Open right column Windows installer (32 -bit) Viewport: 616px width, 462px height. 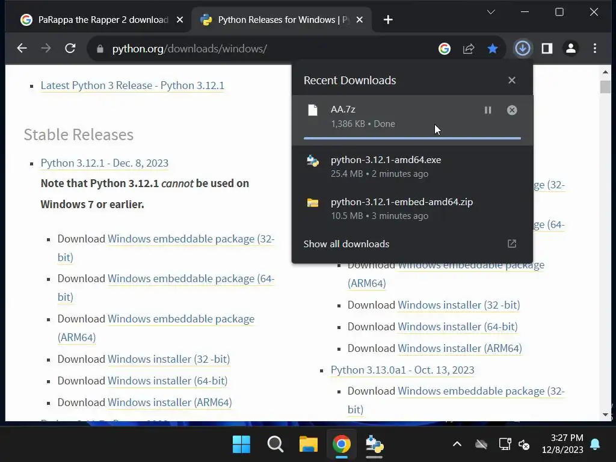[459, 305]
